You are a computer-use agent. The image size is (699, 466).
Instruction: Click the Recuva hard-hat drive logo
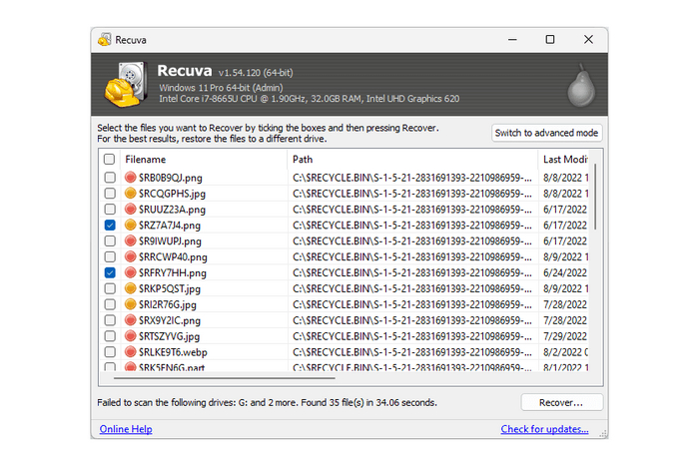coord(126,87)
